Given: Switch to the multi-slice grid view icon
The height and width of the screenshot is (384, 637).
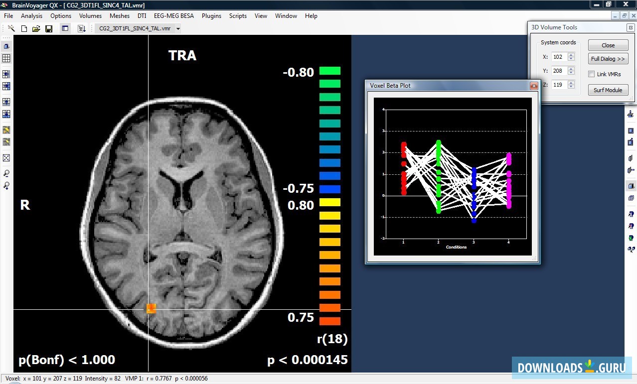Looking at the screenshot, I should pyautogui.click(x=6, y=58).
